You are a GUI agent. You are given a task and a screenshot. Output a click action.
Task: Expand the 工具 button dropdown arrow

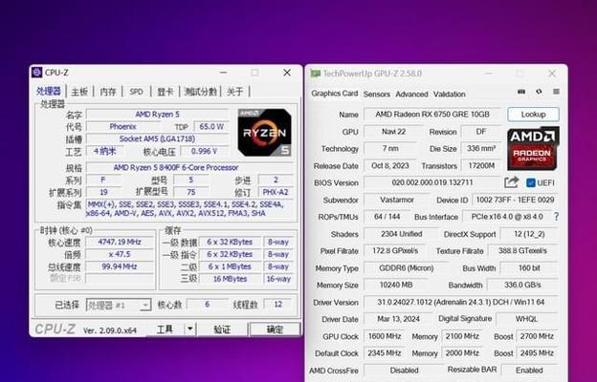[190, 329]
